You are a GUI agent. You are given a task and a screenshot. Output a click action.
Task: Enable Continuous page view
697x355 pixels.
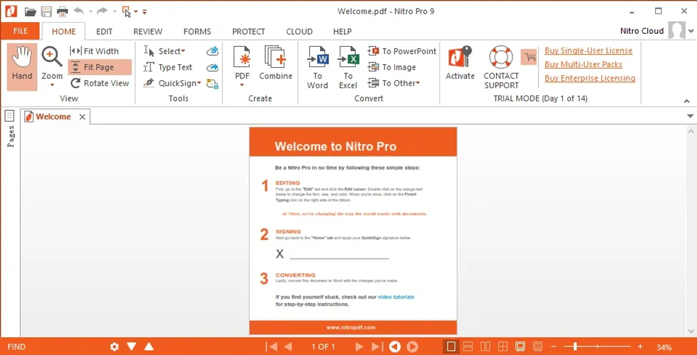[468, 346]
